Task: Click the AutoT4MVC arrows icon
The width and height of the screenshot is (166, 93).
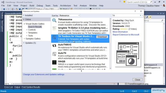Action: [54, 46]
